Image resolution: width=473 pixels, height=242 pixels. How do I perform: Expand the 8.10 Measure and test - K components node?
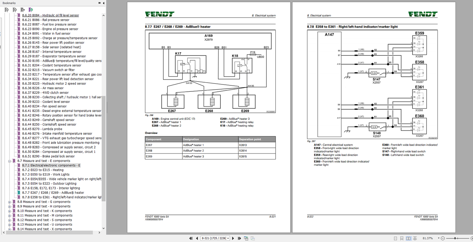[9, 211]
